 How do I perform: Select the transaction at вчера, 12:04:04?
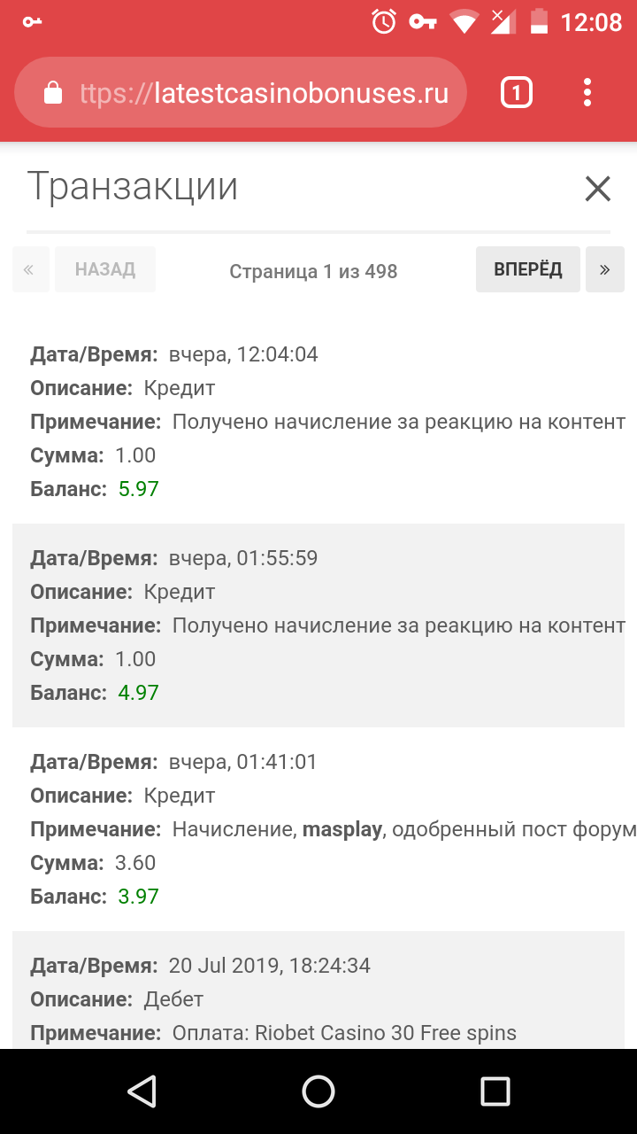click(x=243, y=354)
